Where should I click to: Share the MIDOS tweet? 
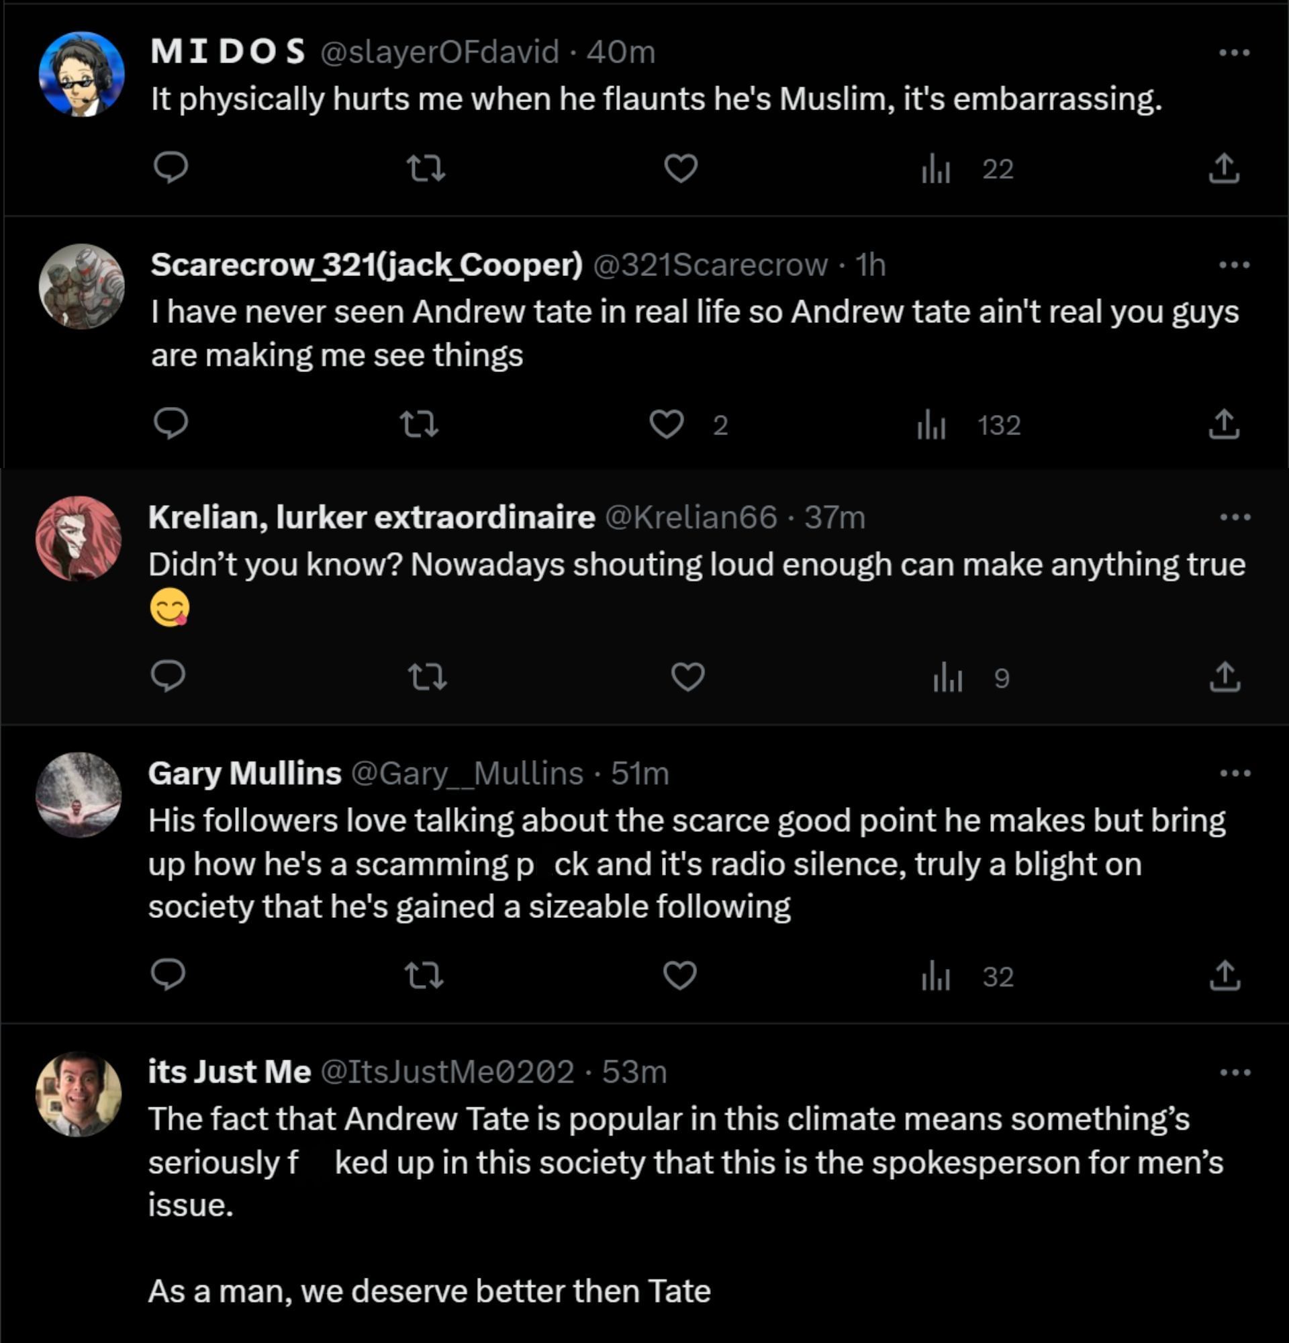(x=1224, y=169)
